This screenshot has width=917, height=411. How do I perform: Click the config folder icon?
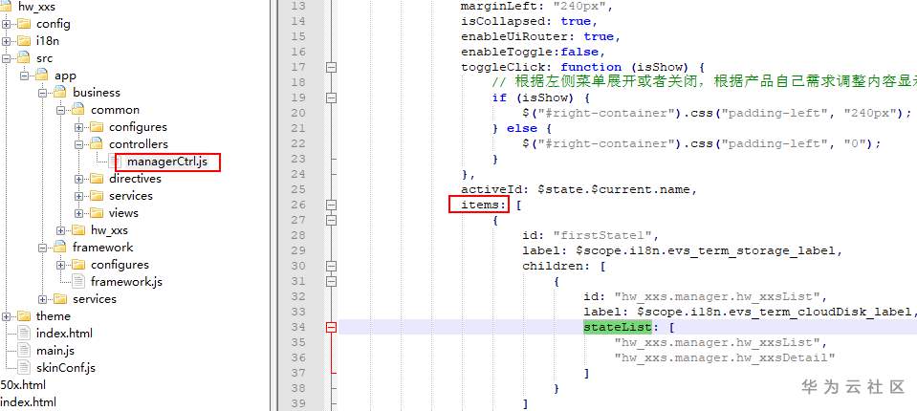24,24
